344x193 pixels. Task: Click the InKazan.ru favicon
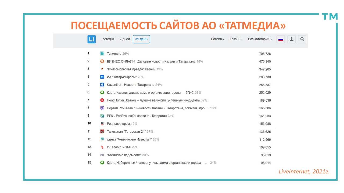coord(102,147)
